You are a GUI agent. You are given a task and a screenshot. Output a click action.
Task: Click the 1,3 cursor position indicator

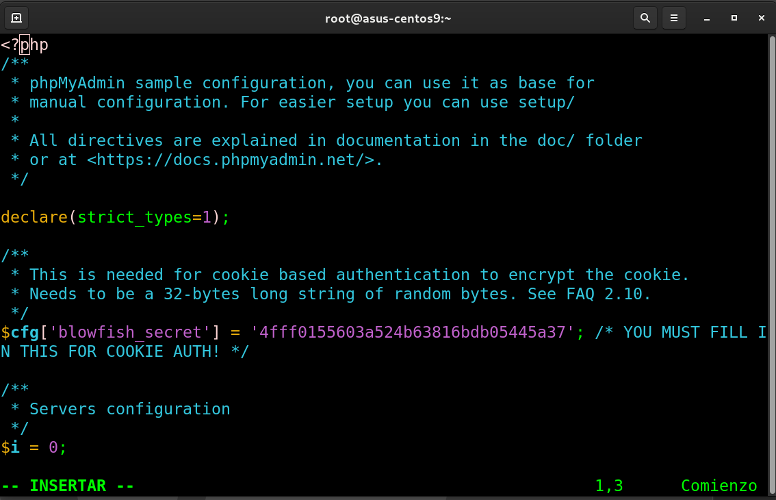tap(609, 486)
